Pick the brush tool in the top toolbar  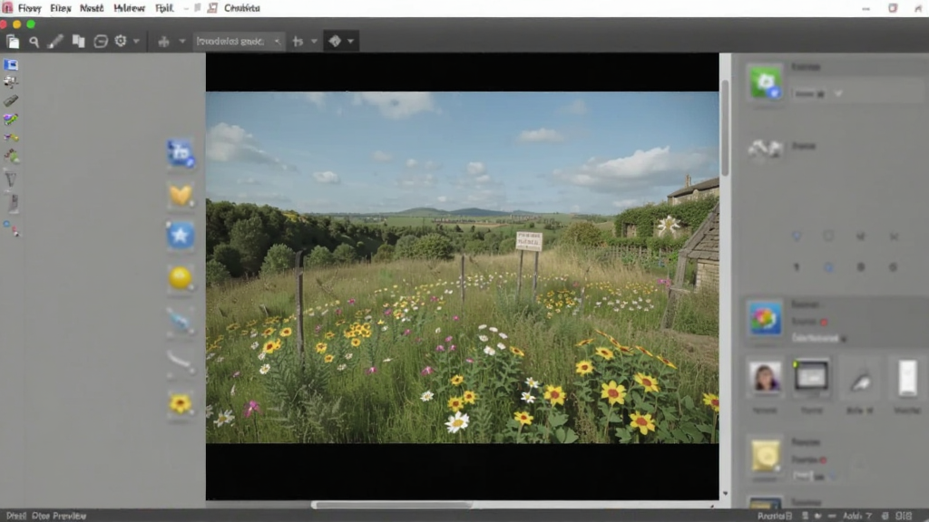[x=55, y=41]
